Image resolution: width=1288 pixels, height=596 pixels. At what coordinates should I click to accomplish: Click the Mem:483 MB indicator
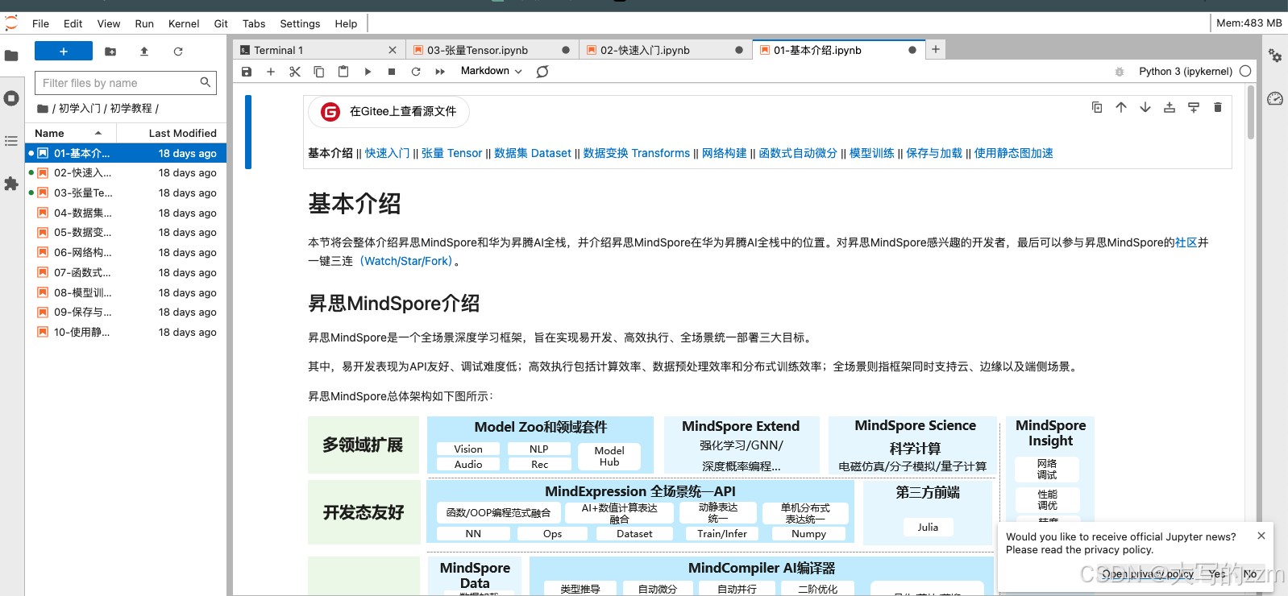(x=1249, y=23)
